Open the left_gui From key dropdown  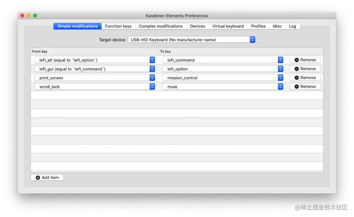[x=95, y=69]
